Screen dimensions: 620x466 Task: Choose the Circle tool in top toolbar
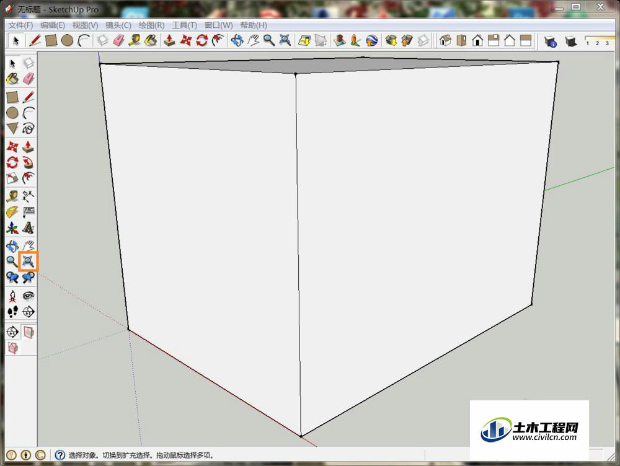[67, 40]
